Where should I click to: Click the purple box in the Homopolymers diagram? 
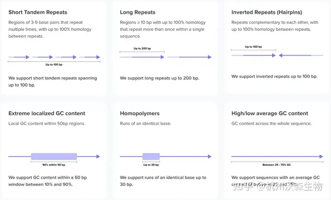(x=151, y=157)
